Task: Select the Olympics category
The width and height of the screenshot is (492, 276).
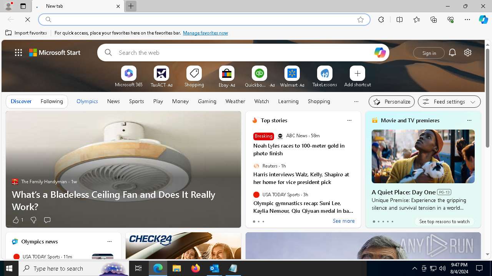Action: (87, 101)
